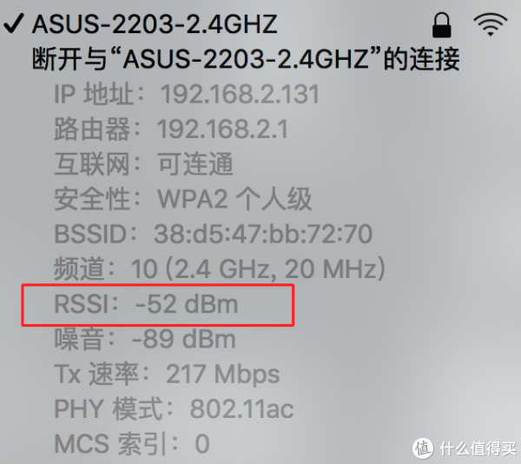Click the watermark logo badge icon
Viewport: 521px width, 464px height.
(x=423, y=448)
